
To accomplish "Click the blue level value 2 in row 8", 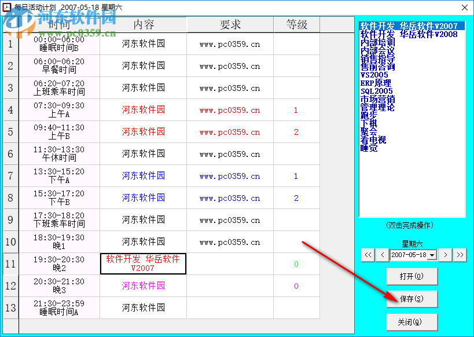I will pos(296,198).
